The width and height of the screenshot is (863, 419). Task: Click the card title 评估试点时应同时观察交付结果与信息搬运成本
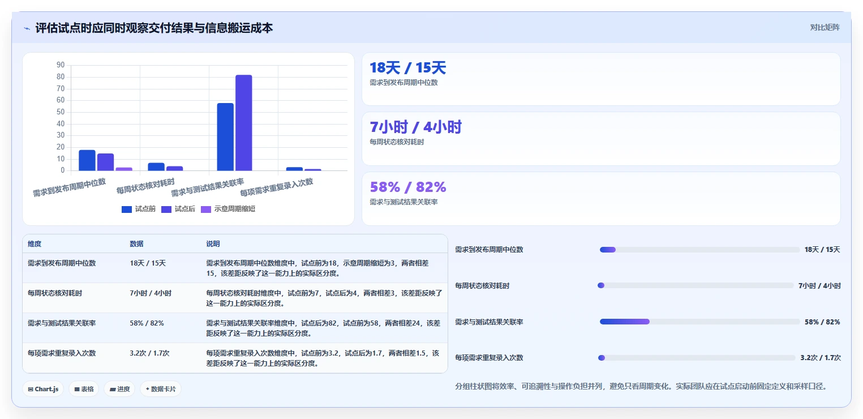click(154, 28)
